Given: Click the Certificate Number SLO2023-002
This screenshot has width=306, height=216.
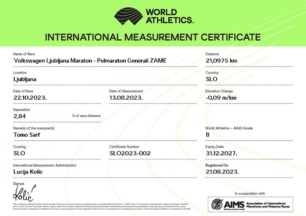Looking at the screenshot, I should 130,153.
